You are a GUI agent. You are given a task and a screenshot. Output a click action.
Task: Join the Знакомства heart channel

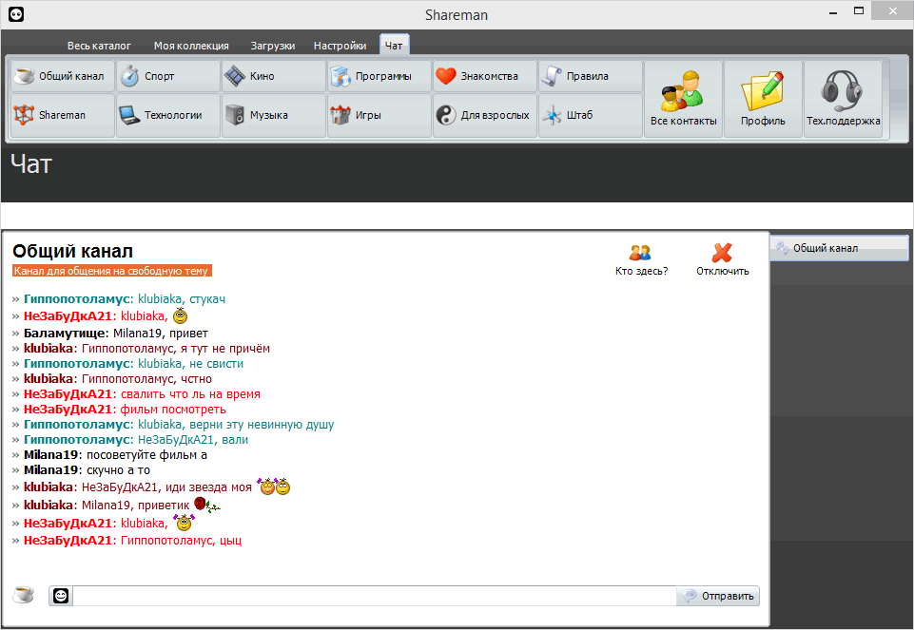[x=484, y=76]
